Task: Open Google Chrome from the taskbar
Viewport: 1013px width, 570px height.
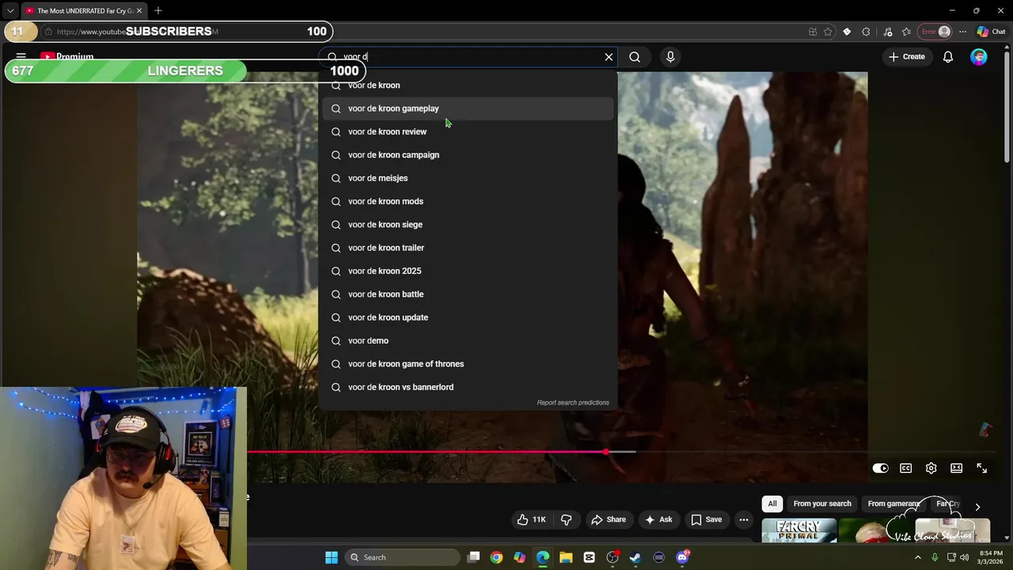Action: coord(496,557)
